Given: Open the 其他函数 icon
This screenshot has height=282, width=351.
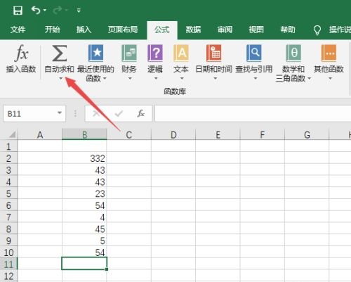Looking at the screenshot, I should click(x=329, y=53).
